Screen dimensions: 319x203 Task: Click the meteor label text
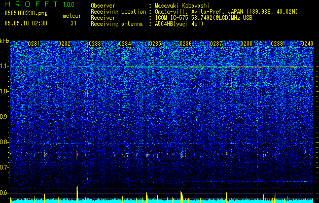[x=72, y=16]
